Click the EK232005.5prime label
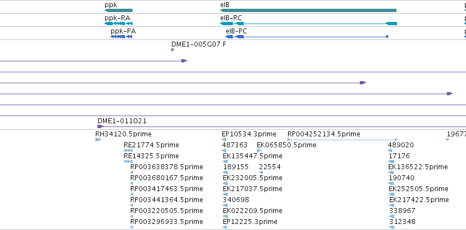Screen dimensions: 466x230 coord(252,178)
